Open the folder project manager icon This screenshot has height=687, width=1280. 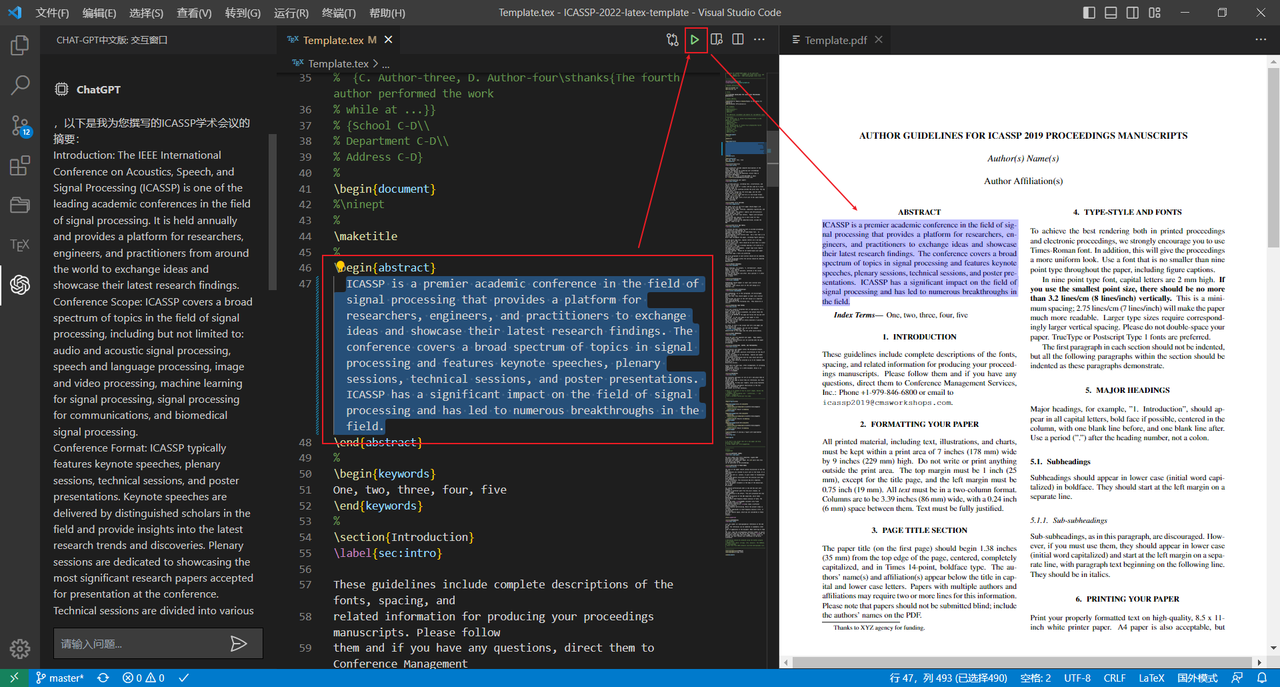click(20, 205)
